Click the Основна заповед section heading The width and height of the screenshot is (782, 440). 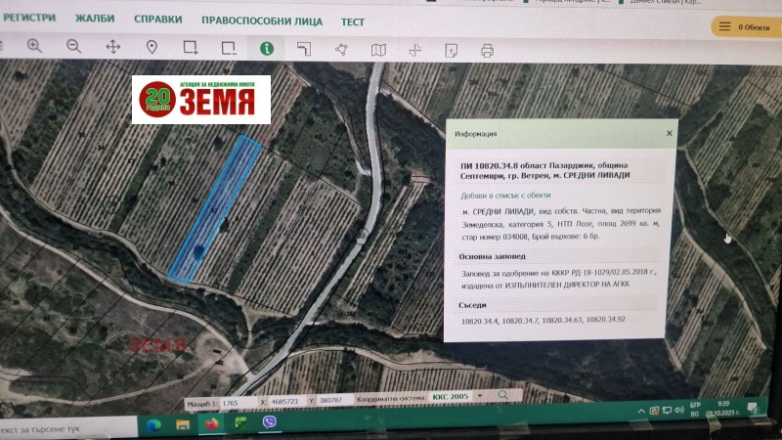493,256
